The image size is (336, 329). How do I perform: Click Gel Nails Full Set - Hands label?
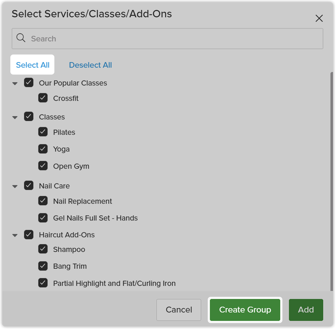[95, 218]
